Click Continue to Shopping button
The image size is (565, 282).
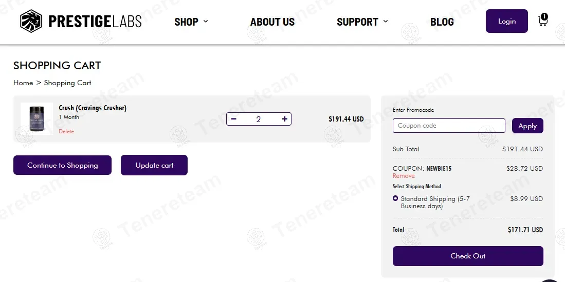click(62, 165)
